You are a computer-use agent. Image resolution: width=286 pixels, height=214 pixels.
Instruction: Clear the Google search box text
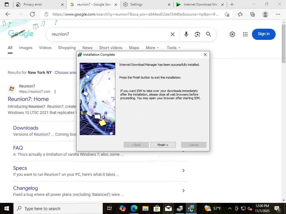point(173,34)
